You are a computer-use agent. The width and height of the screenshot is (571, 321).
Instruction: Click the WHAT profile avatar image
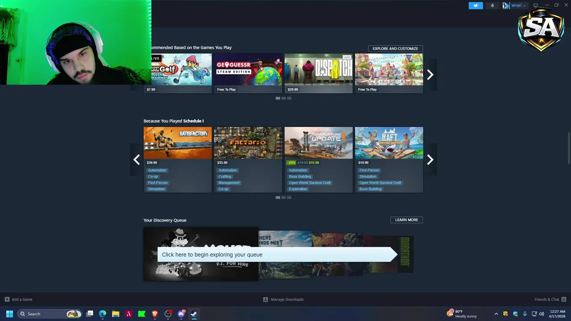click(505, 5)
